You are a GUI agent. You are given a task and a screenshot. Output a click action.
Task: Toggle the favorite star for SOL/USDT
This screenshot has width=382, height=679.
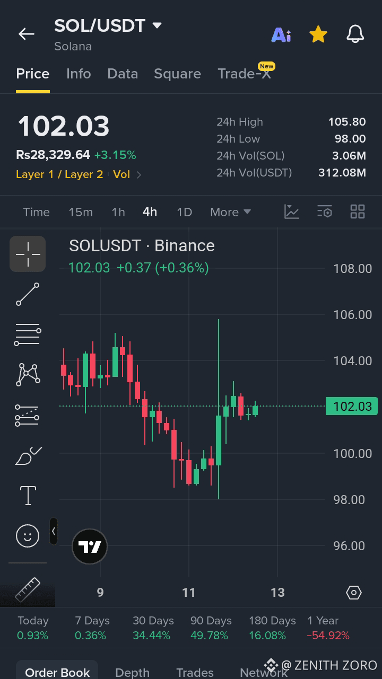tap(318, 35)
